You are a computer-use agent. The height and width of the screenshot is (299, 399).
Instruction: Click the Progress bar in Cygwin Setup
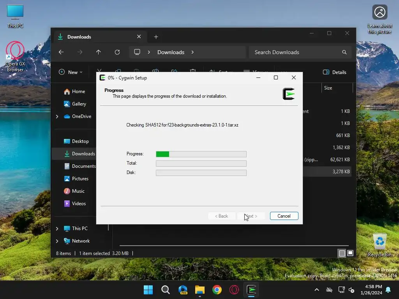point(201,154)
